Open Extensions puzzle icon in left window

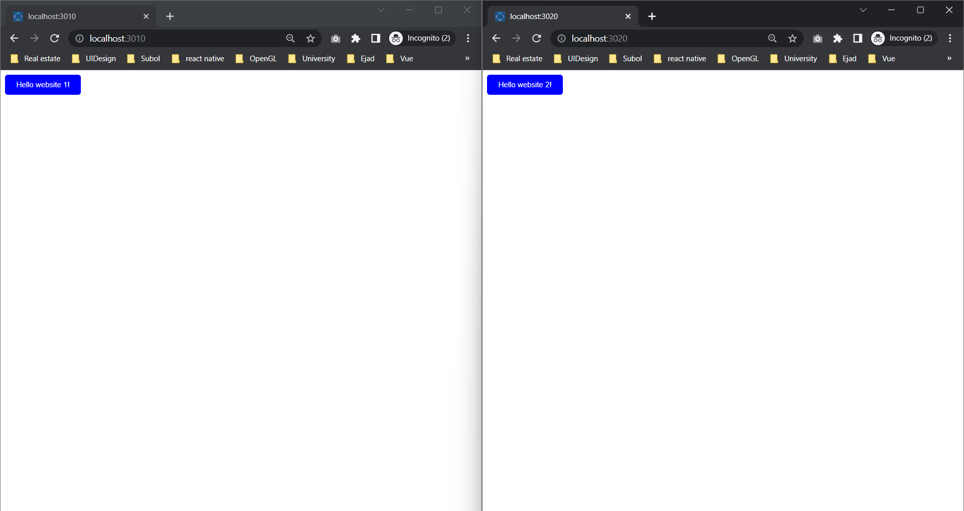(355, 38)
